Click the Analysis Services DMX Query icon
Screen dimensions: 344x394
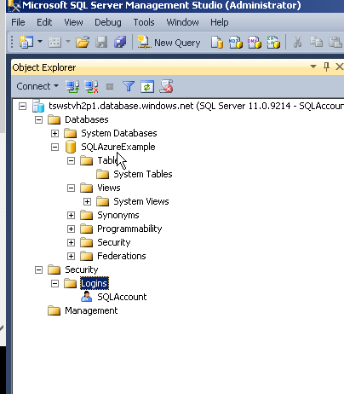[x=255, y=43]
